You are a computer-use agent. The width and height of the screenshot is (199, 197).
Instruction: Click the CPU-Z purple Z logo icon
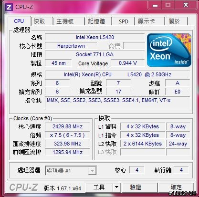point(9,7)
